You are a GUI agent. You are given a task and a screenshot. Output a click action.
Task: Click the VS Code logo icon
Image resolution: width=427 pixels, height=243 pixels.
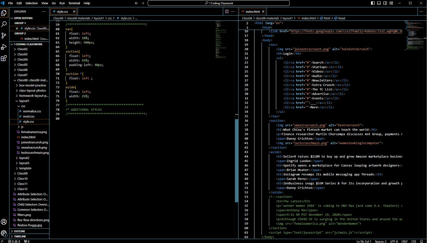tap(3, 3)
